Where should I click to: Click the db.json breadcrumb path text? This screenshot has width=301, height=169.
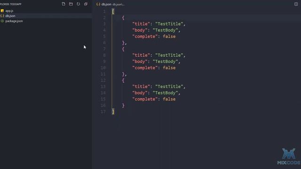point(118,4)
